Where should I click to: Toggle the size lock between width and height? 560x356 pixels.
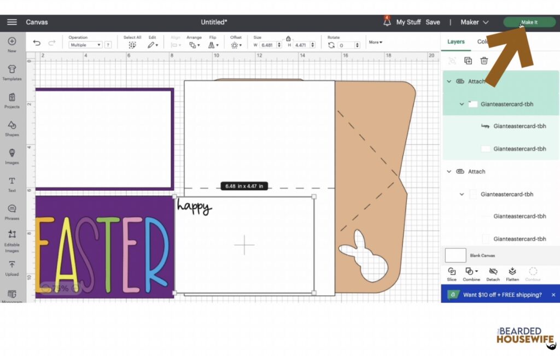pos(288,39)
